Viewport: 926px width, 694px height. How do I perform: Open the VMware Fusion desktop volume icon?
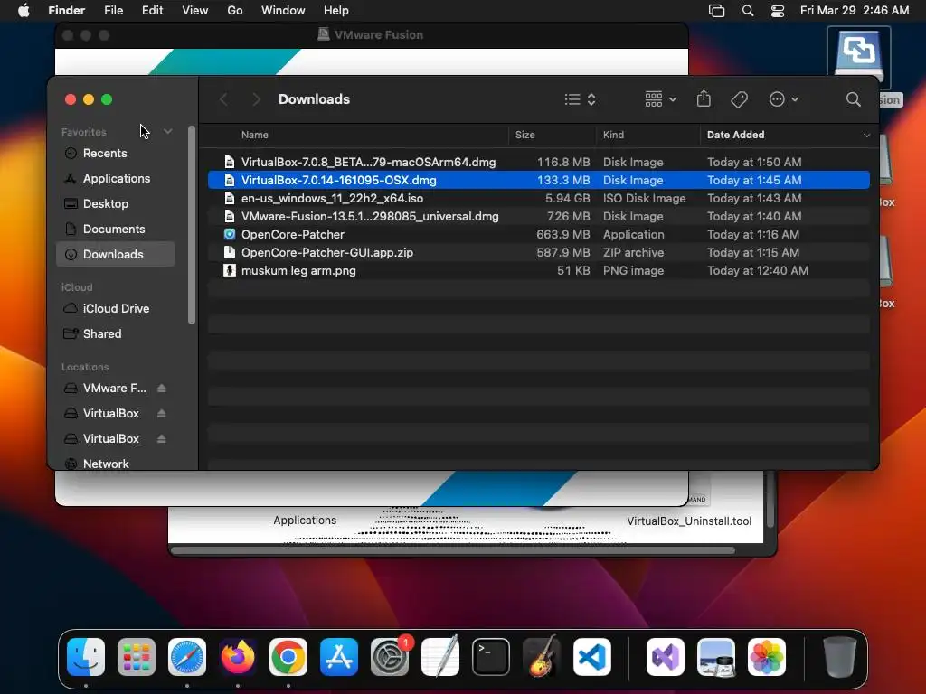tap(859, 56)
